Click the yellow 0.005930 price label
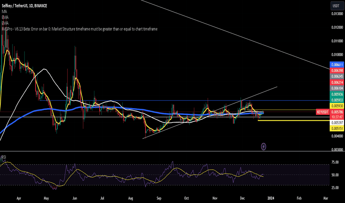The width and height of the screenshot is (345, 203). pos(337,106)
